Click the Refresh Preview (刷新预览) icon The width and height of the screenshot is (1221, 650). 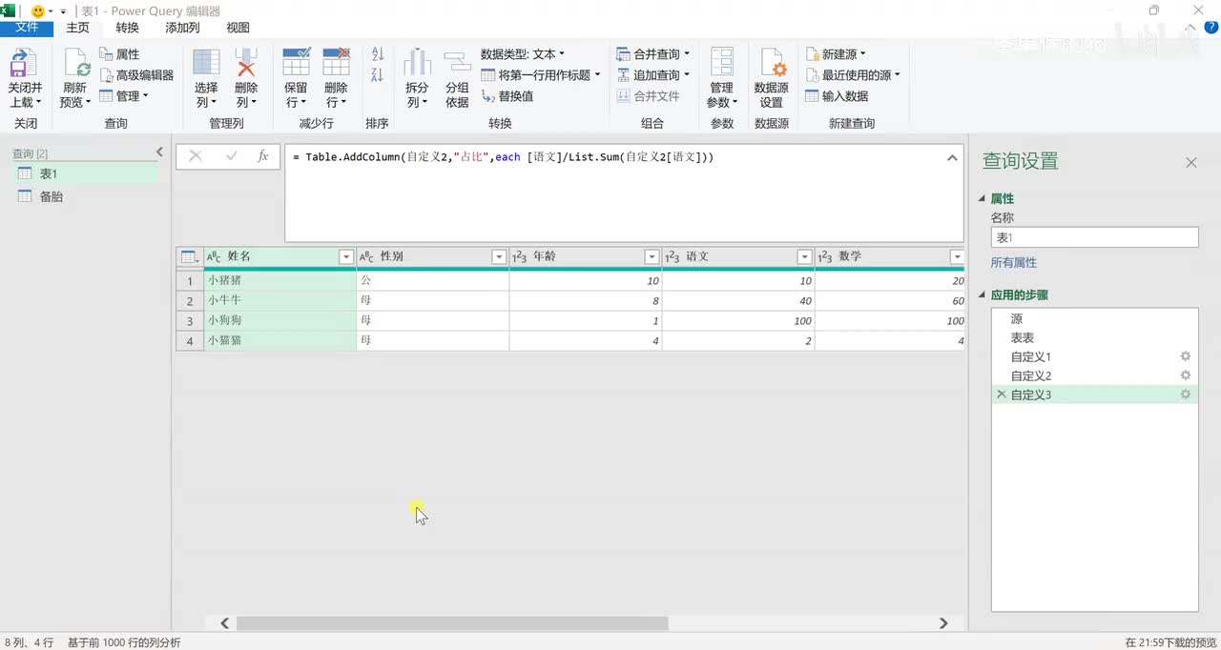(x=76, y=63)
